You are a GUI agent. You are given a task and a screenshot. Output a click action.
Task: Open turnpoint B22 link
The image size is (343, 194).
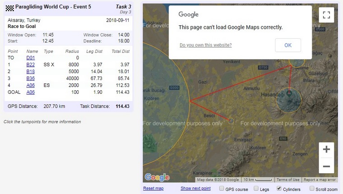point(31,65)
